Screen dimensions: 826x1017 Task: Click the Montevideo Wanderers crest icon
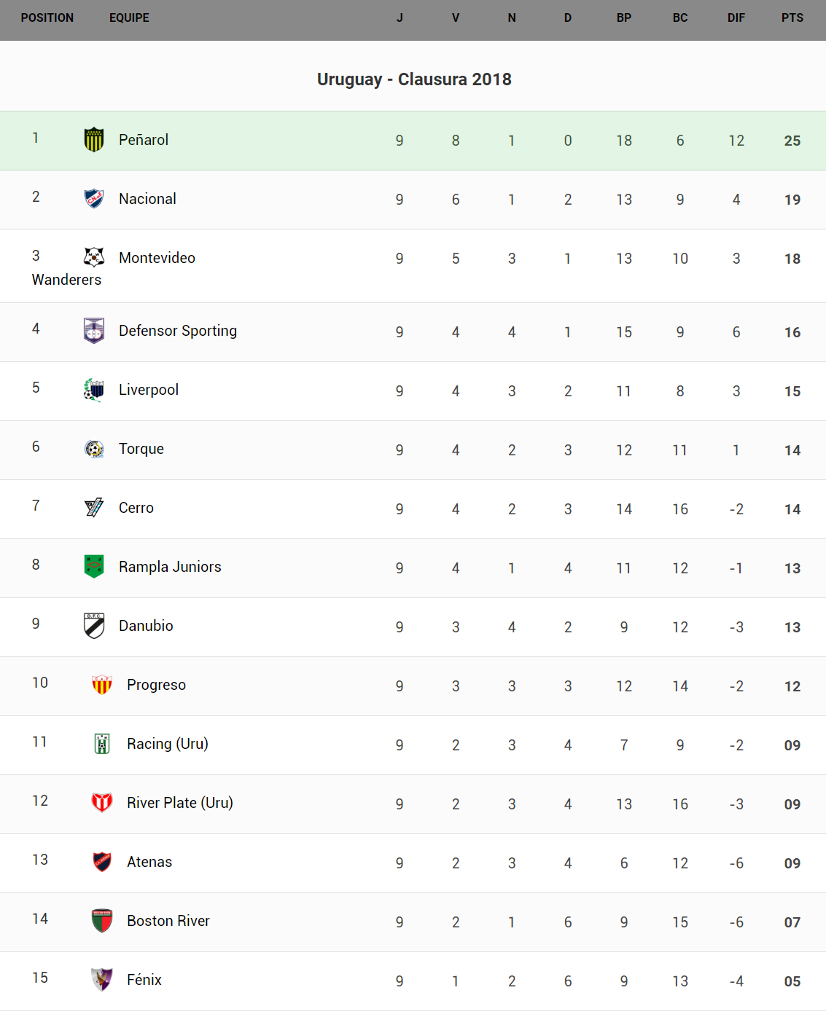(94, 257)
